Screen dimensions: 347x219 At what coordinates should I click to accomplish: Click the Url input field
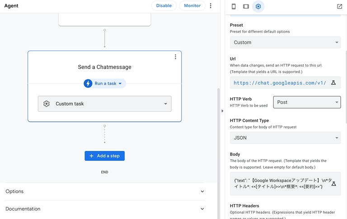click(x=280, y=83)
